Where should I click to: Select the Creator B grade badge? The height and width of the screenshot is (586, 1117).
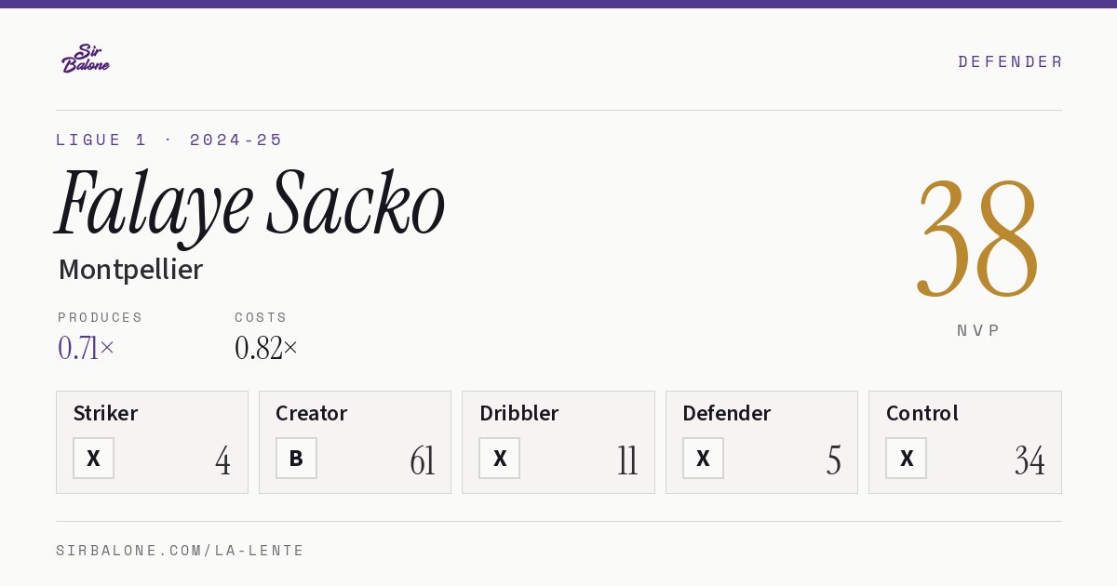tap(296, 458)
